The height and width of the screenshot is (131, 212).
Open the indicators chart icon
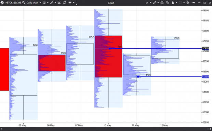(59, 3)
